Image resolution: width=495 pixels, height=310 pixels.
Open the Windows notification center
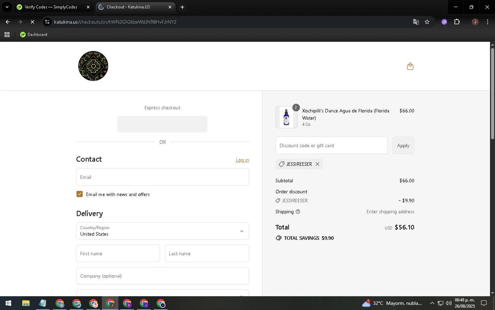(x=484, y=303)
